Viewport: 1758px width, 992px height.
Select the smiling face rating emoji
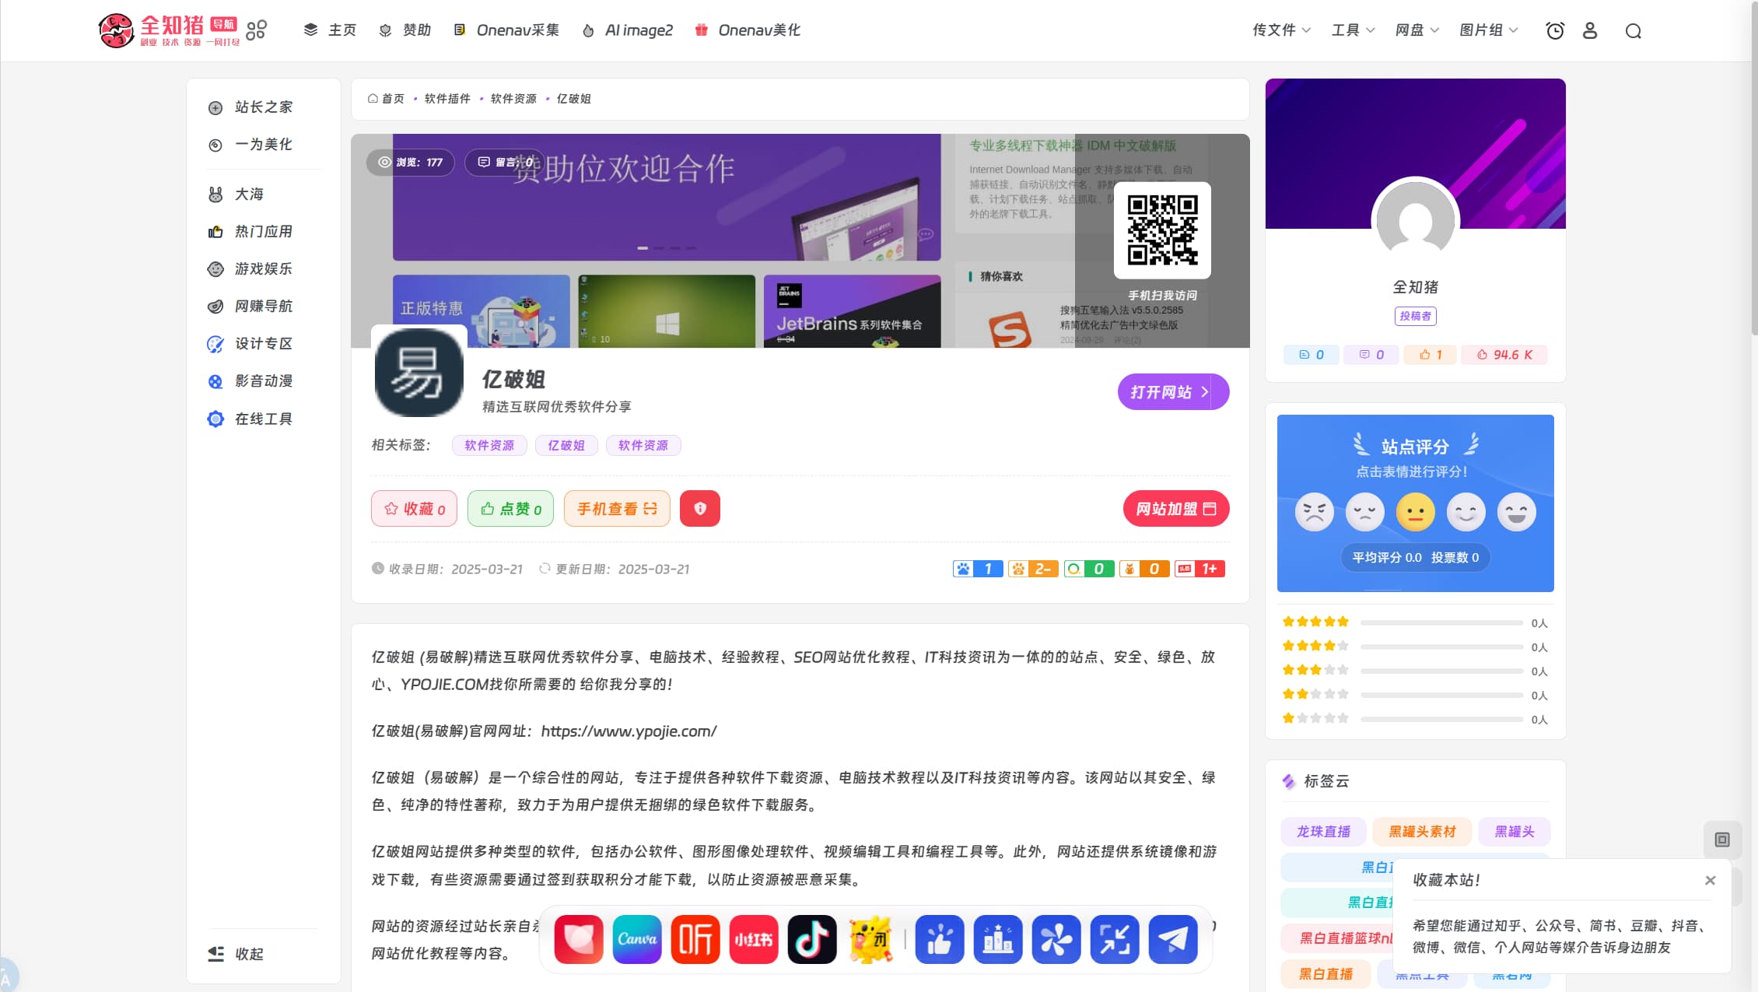1466,512
